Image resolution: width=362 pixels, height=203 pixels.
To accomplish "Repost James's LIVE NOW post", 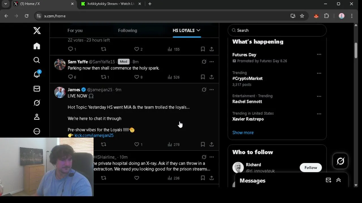I will coord(104,144).
